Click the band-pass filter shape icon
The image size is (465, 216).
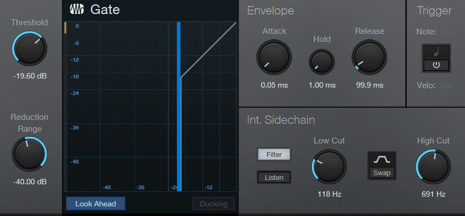coord(382,160)
